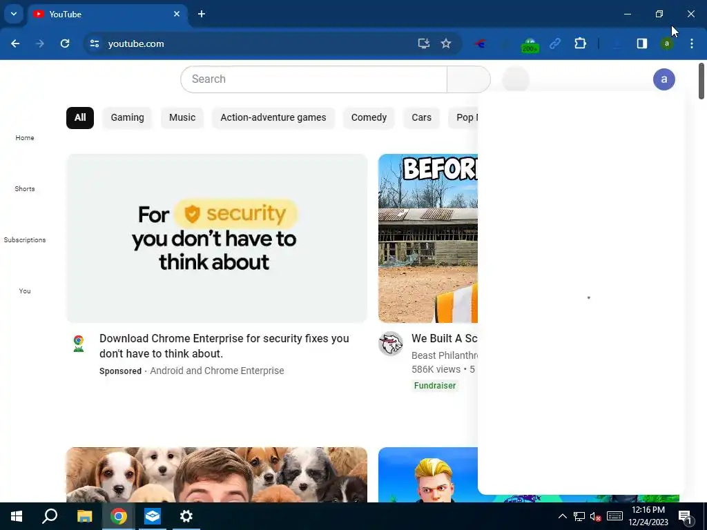This screenshot has width=707, height=530.
Task: Click the install YouTube app icon
Action: point(423,43)
